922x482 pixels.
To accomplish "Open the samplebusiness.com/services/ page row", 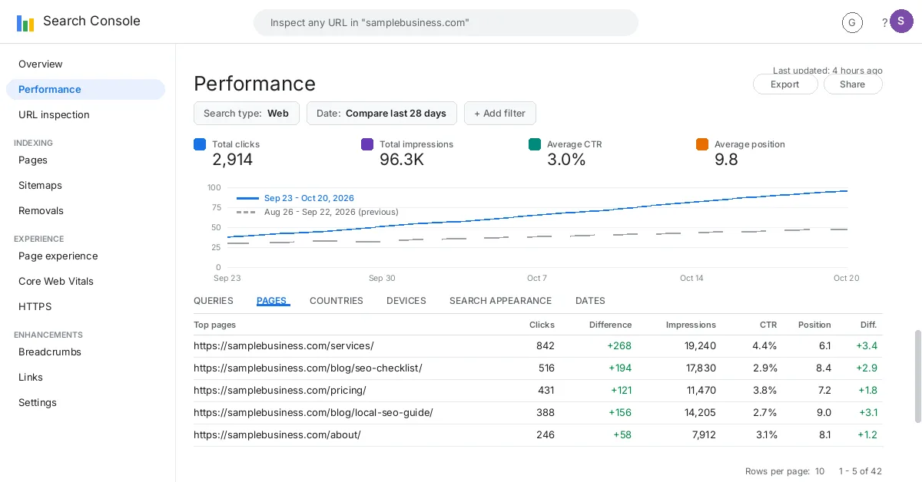I will point(538,346).
